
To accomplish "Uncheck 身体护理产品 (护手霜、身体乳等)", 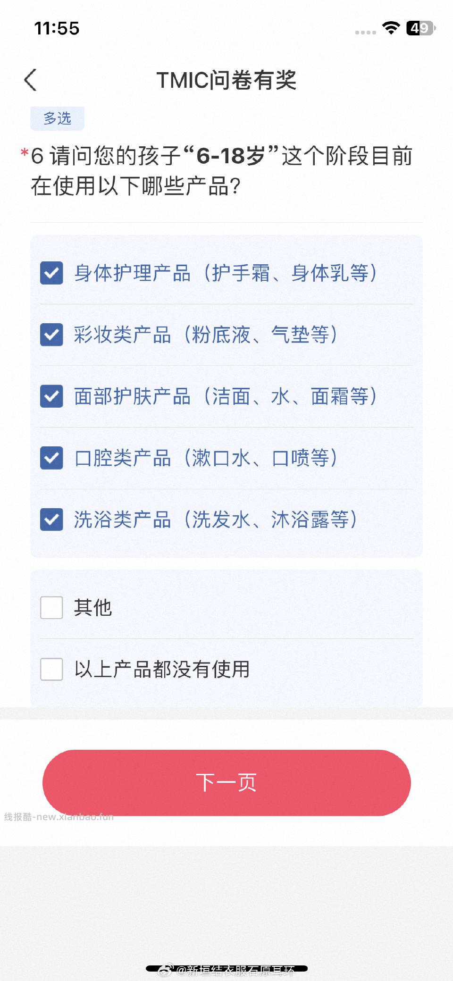I will [51, 273].
